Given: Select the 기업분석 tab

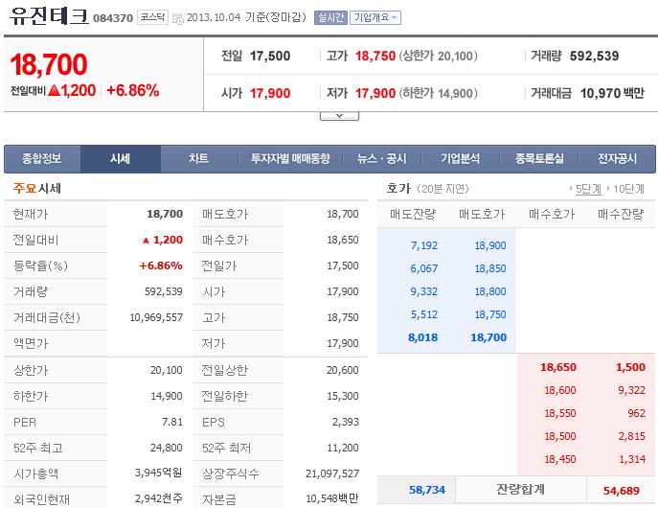Looking at the screenshot, I should [x=461, y=159].
